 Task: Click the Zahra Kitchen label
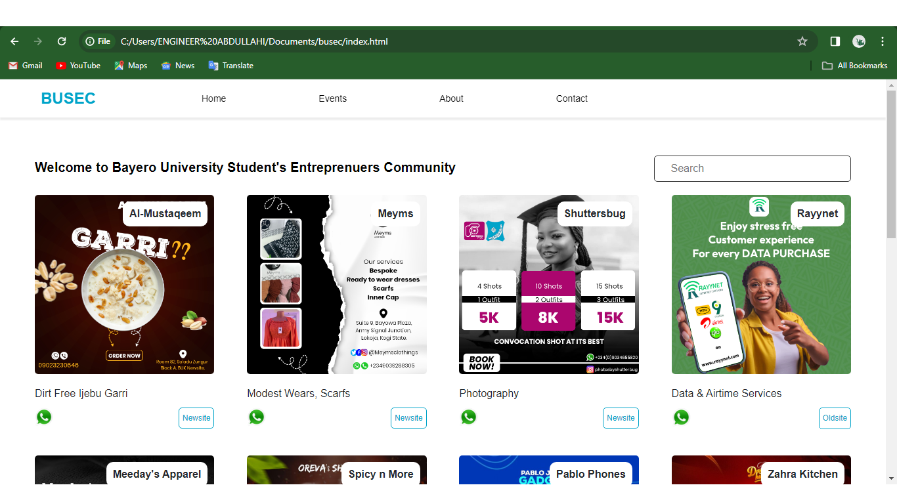click(x=802, y=474)
